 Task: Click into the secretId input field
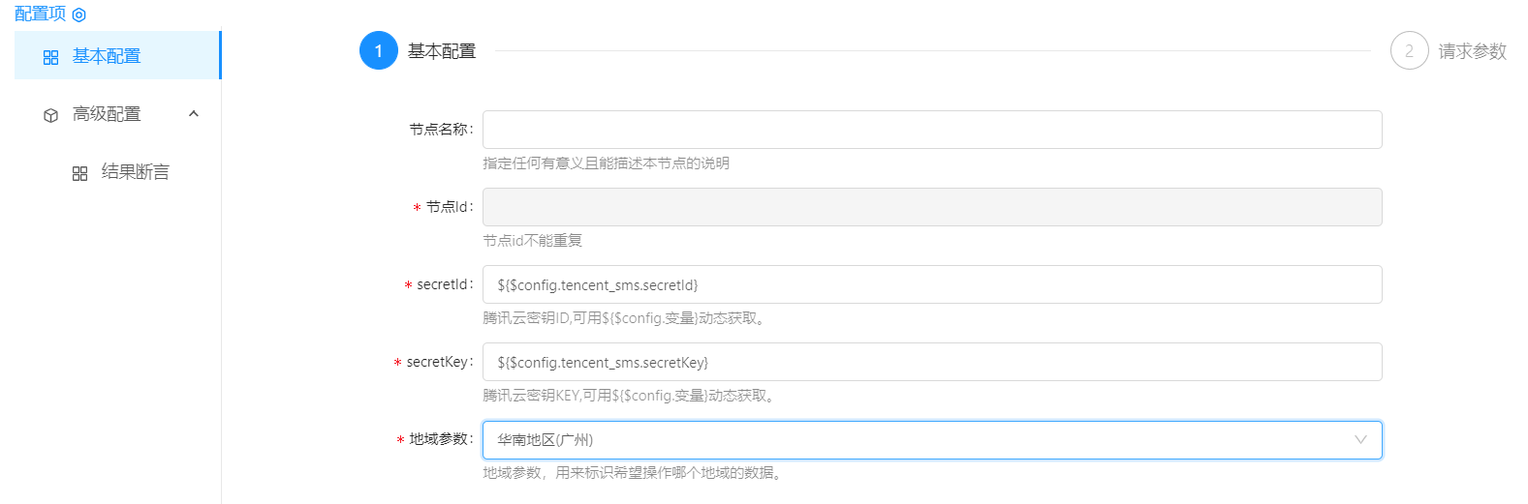click(932, 284)
